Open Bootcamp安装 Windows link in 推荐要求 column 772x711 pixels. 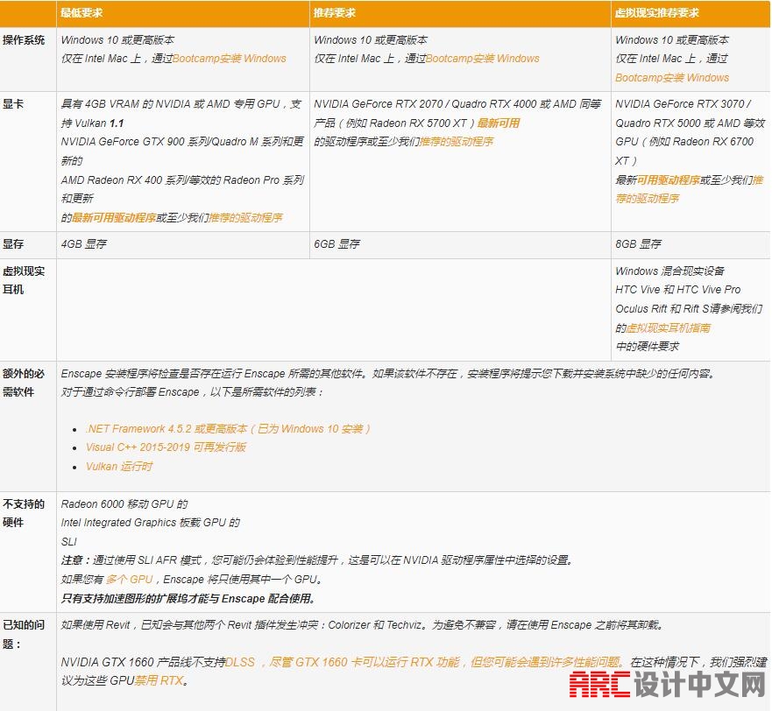click(x=482, y=59)
